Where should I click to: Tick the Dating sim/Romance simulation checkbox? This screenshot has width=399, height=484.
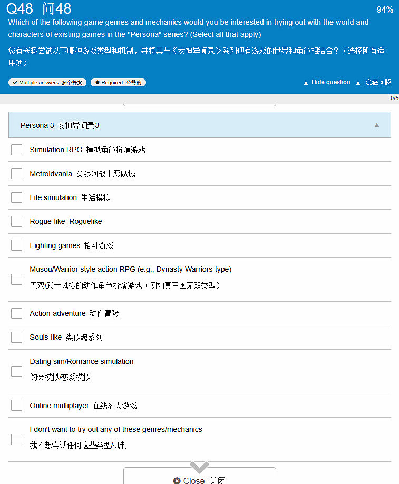[x=16, y=371]
